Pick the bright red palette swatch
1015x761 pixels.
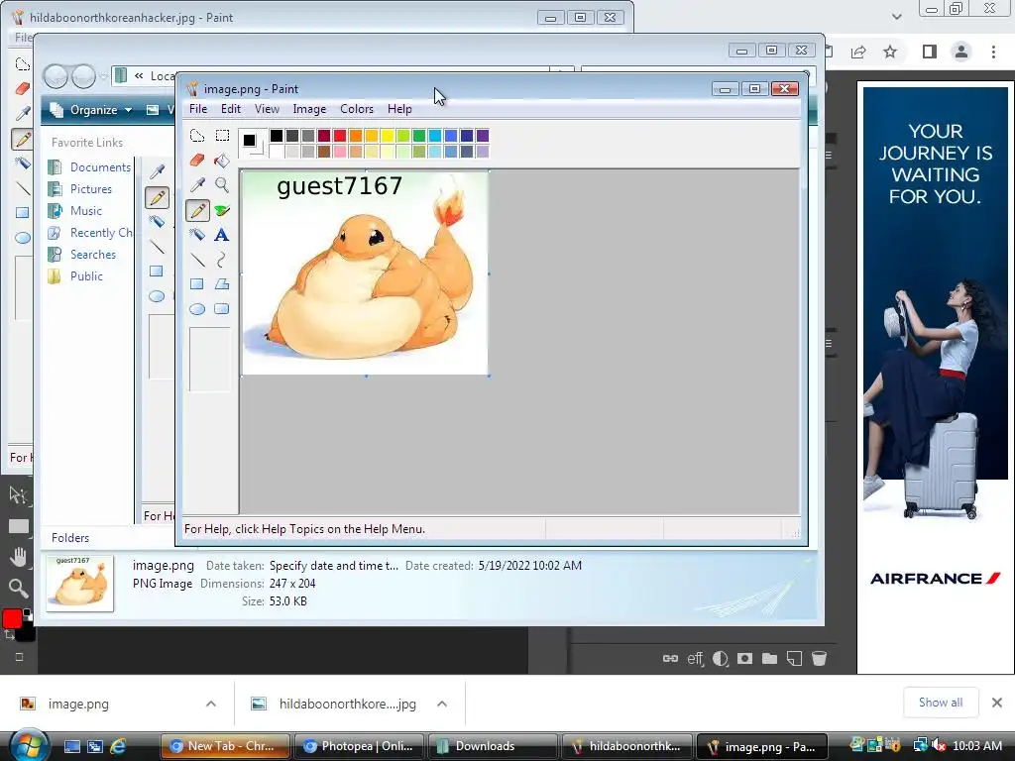(x=340, y=135)
